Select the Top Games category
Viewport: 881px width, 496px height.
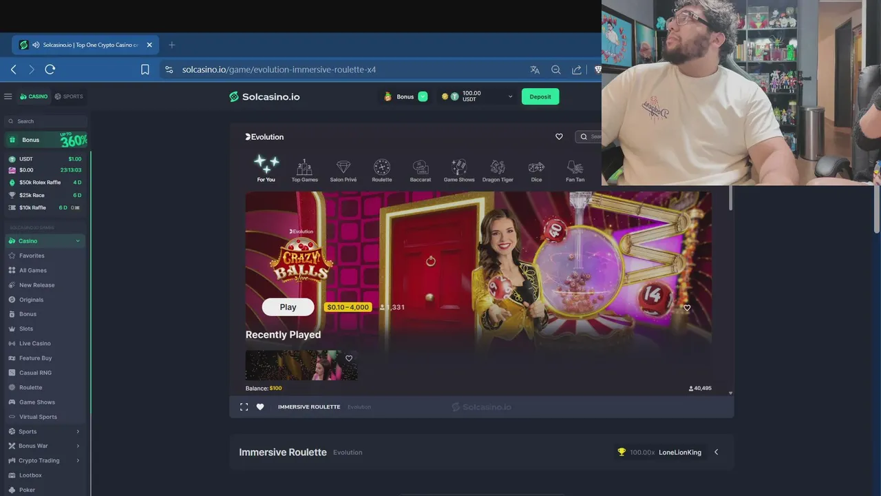tap(304, 171)
